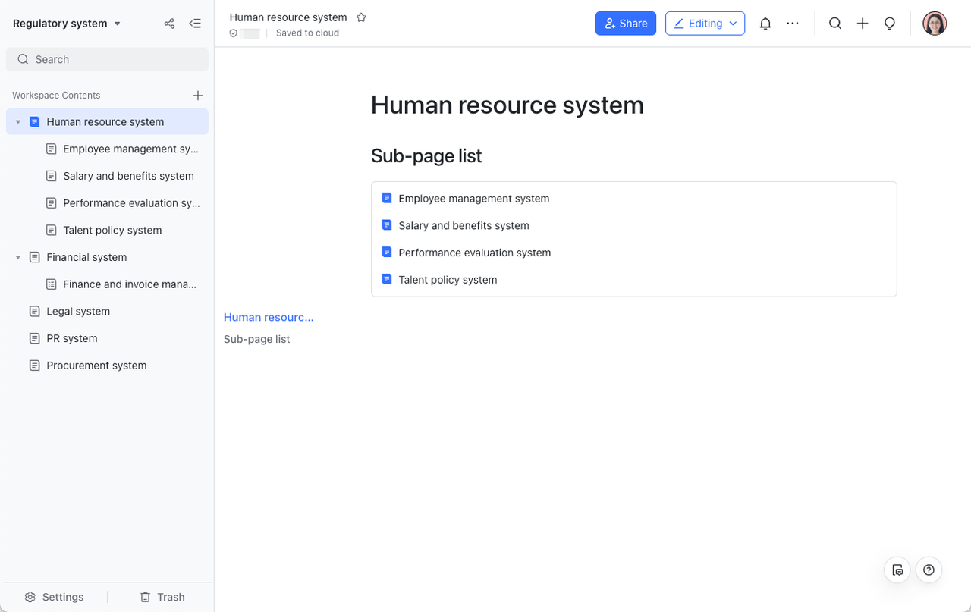Open the notifications bell
The image size is (971, 612).
tap(765, 24)
